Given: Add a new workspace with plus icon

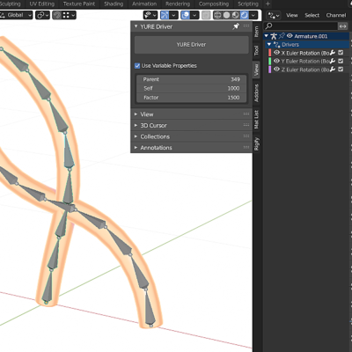Looking at the screenshot, I should 268,4.
